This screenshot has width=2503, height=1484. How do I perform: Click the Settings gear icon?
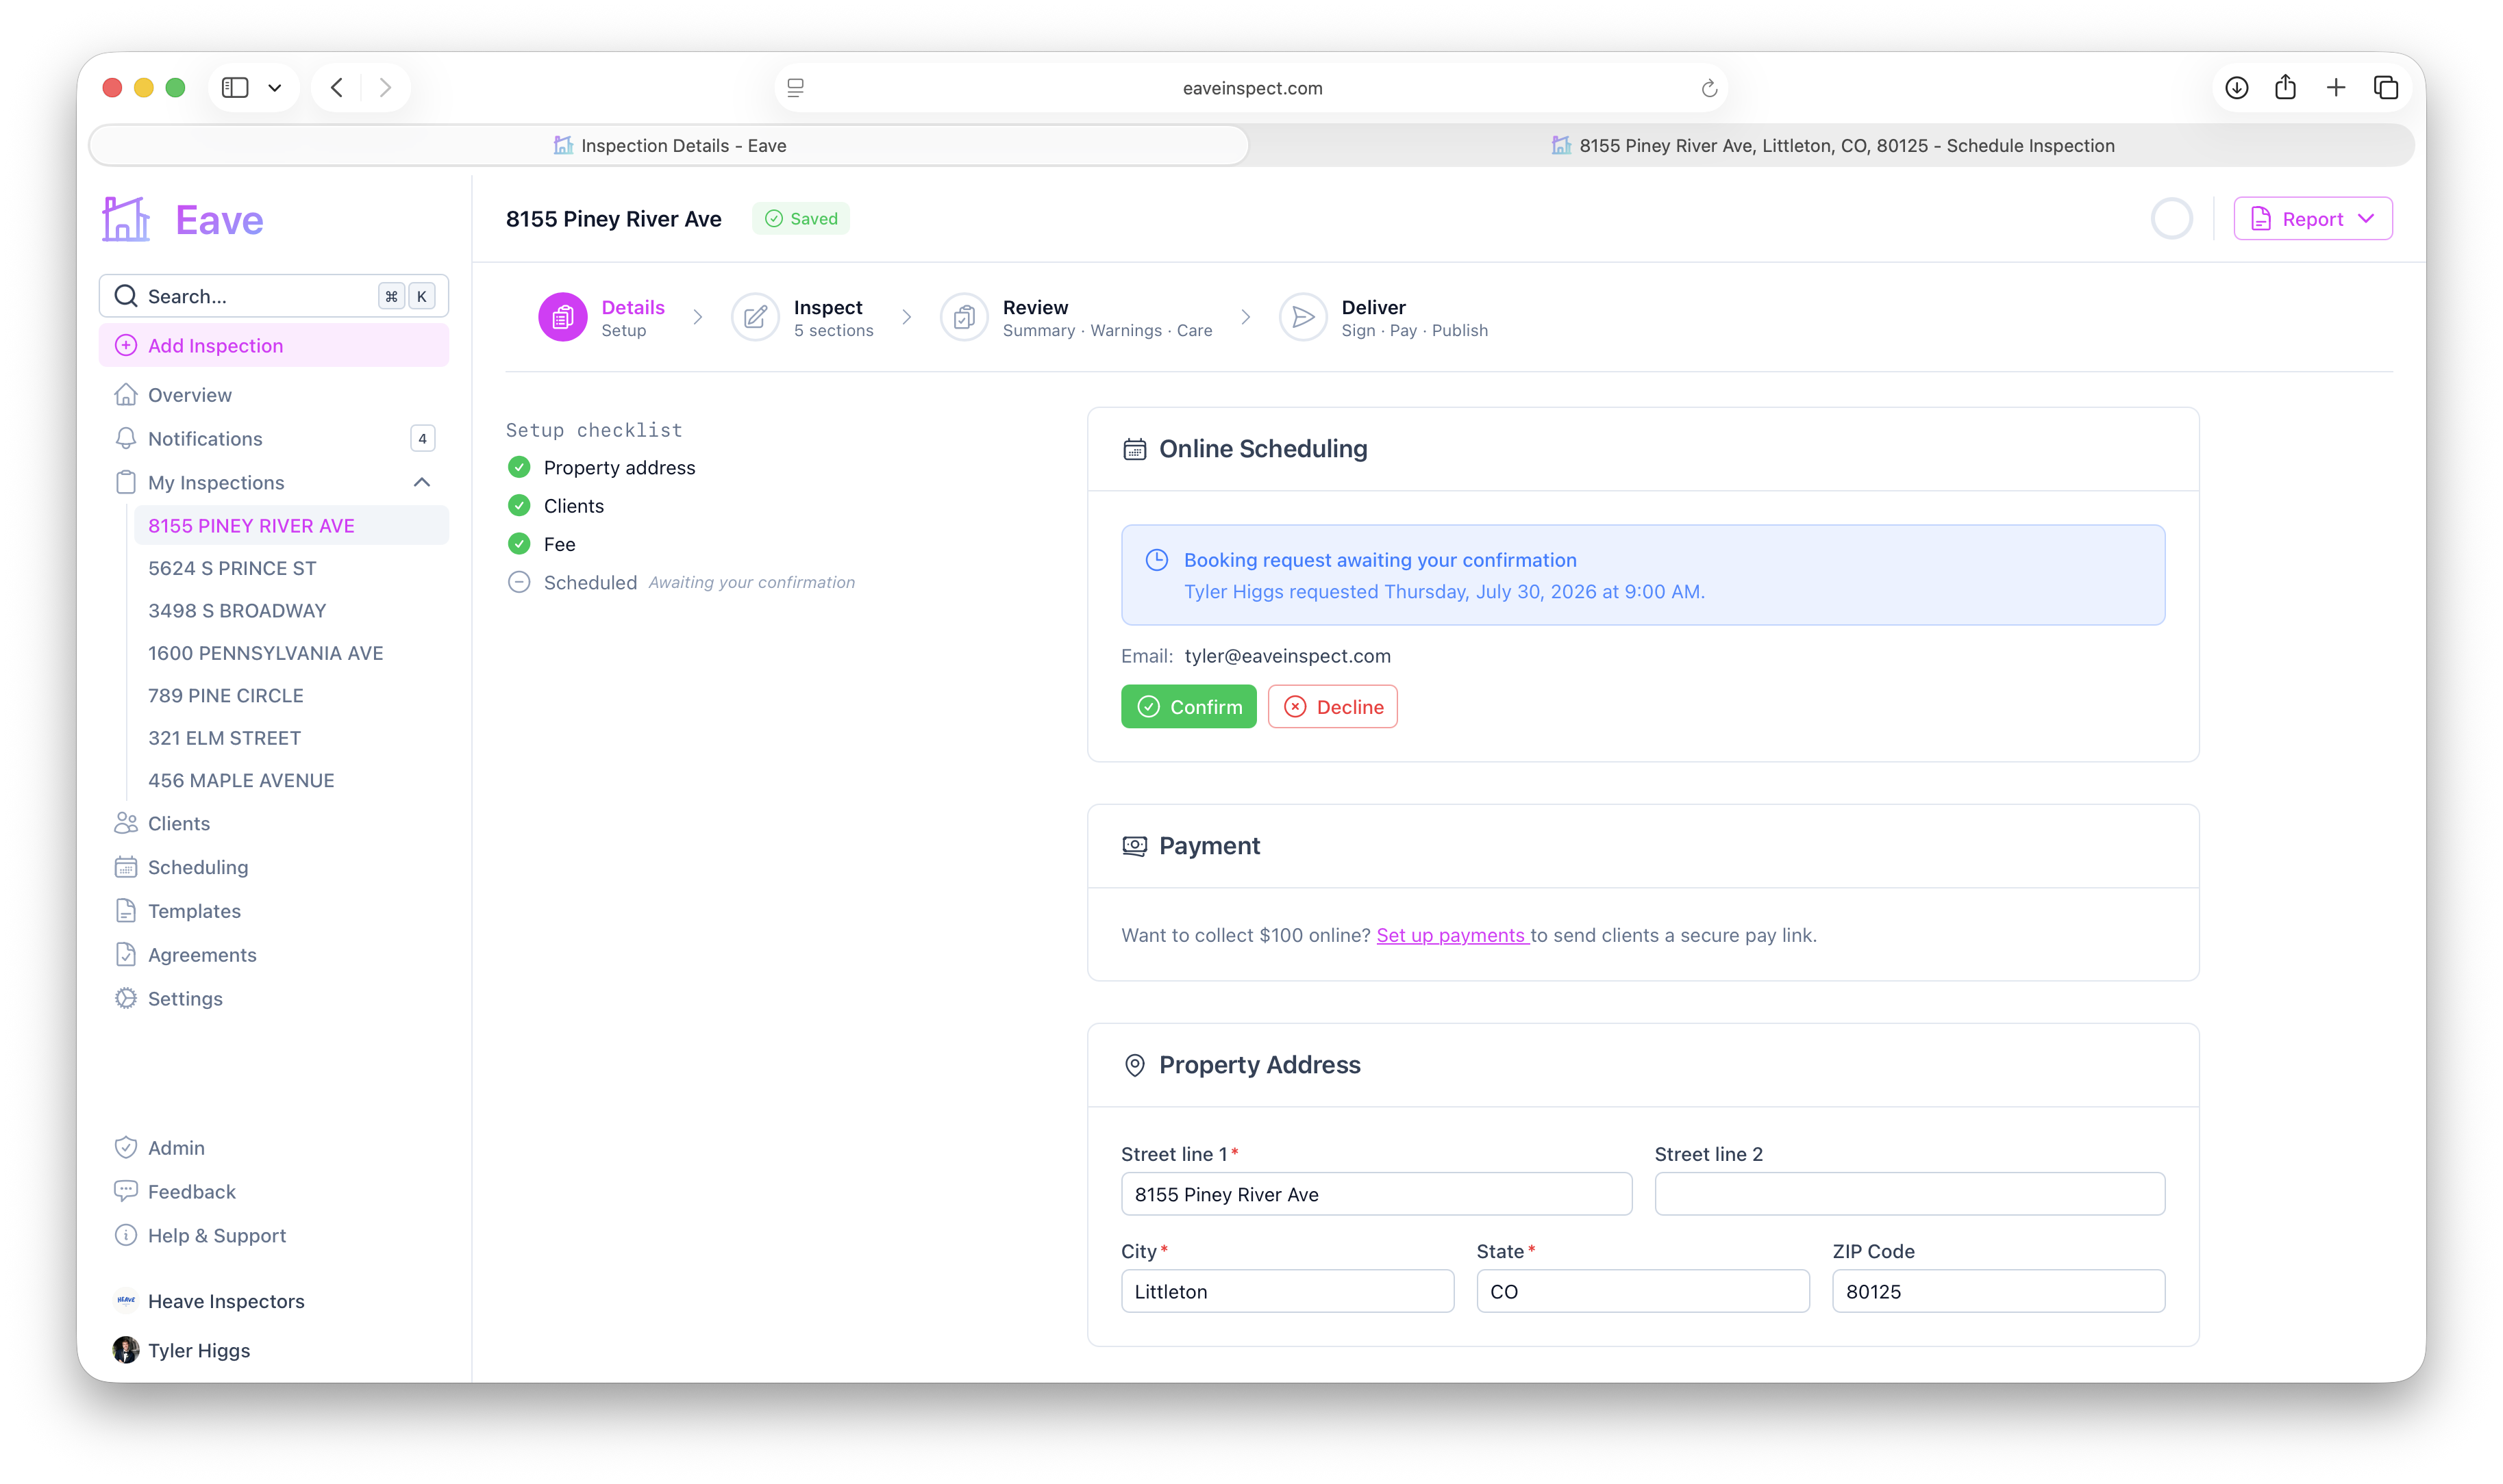pos(125,999)
